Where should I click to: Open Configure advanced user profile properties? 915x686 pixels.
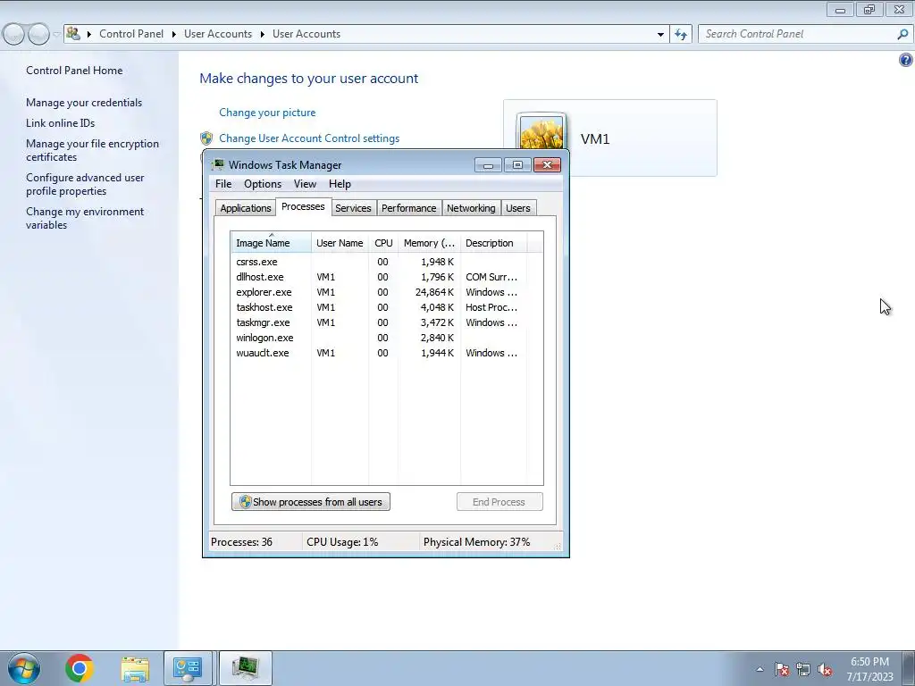(x=85, y=184)
